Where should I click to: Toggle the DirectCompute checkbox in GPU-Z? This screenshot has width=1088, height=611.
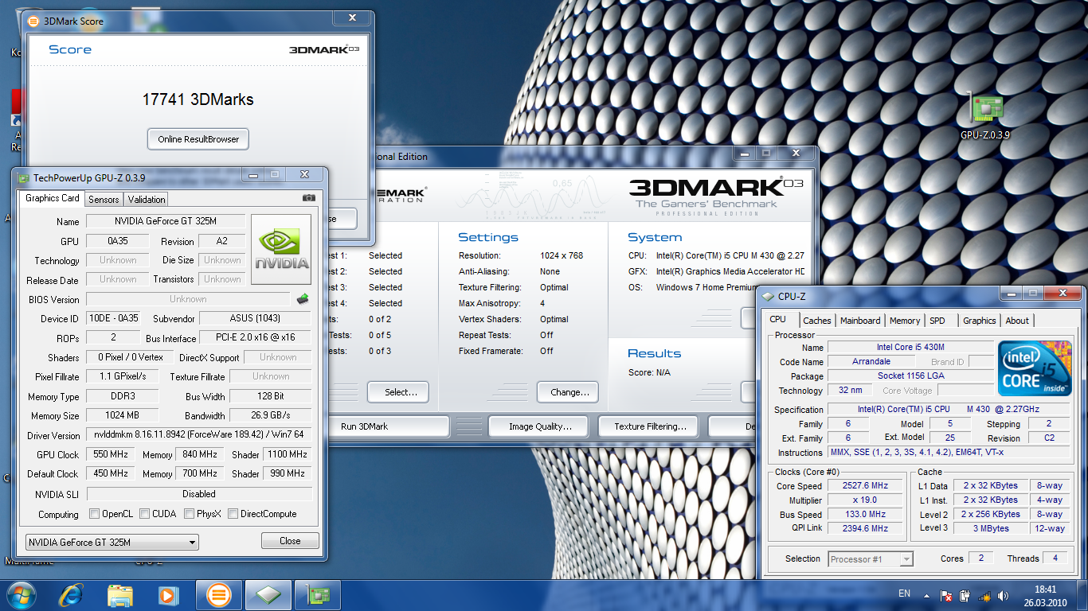[x=233, y=514]
